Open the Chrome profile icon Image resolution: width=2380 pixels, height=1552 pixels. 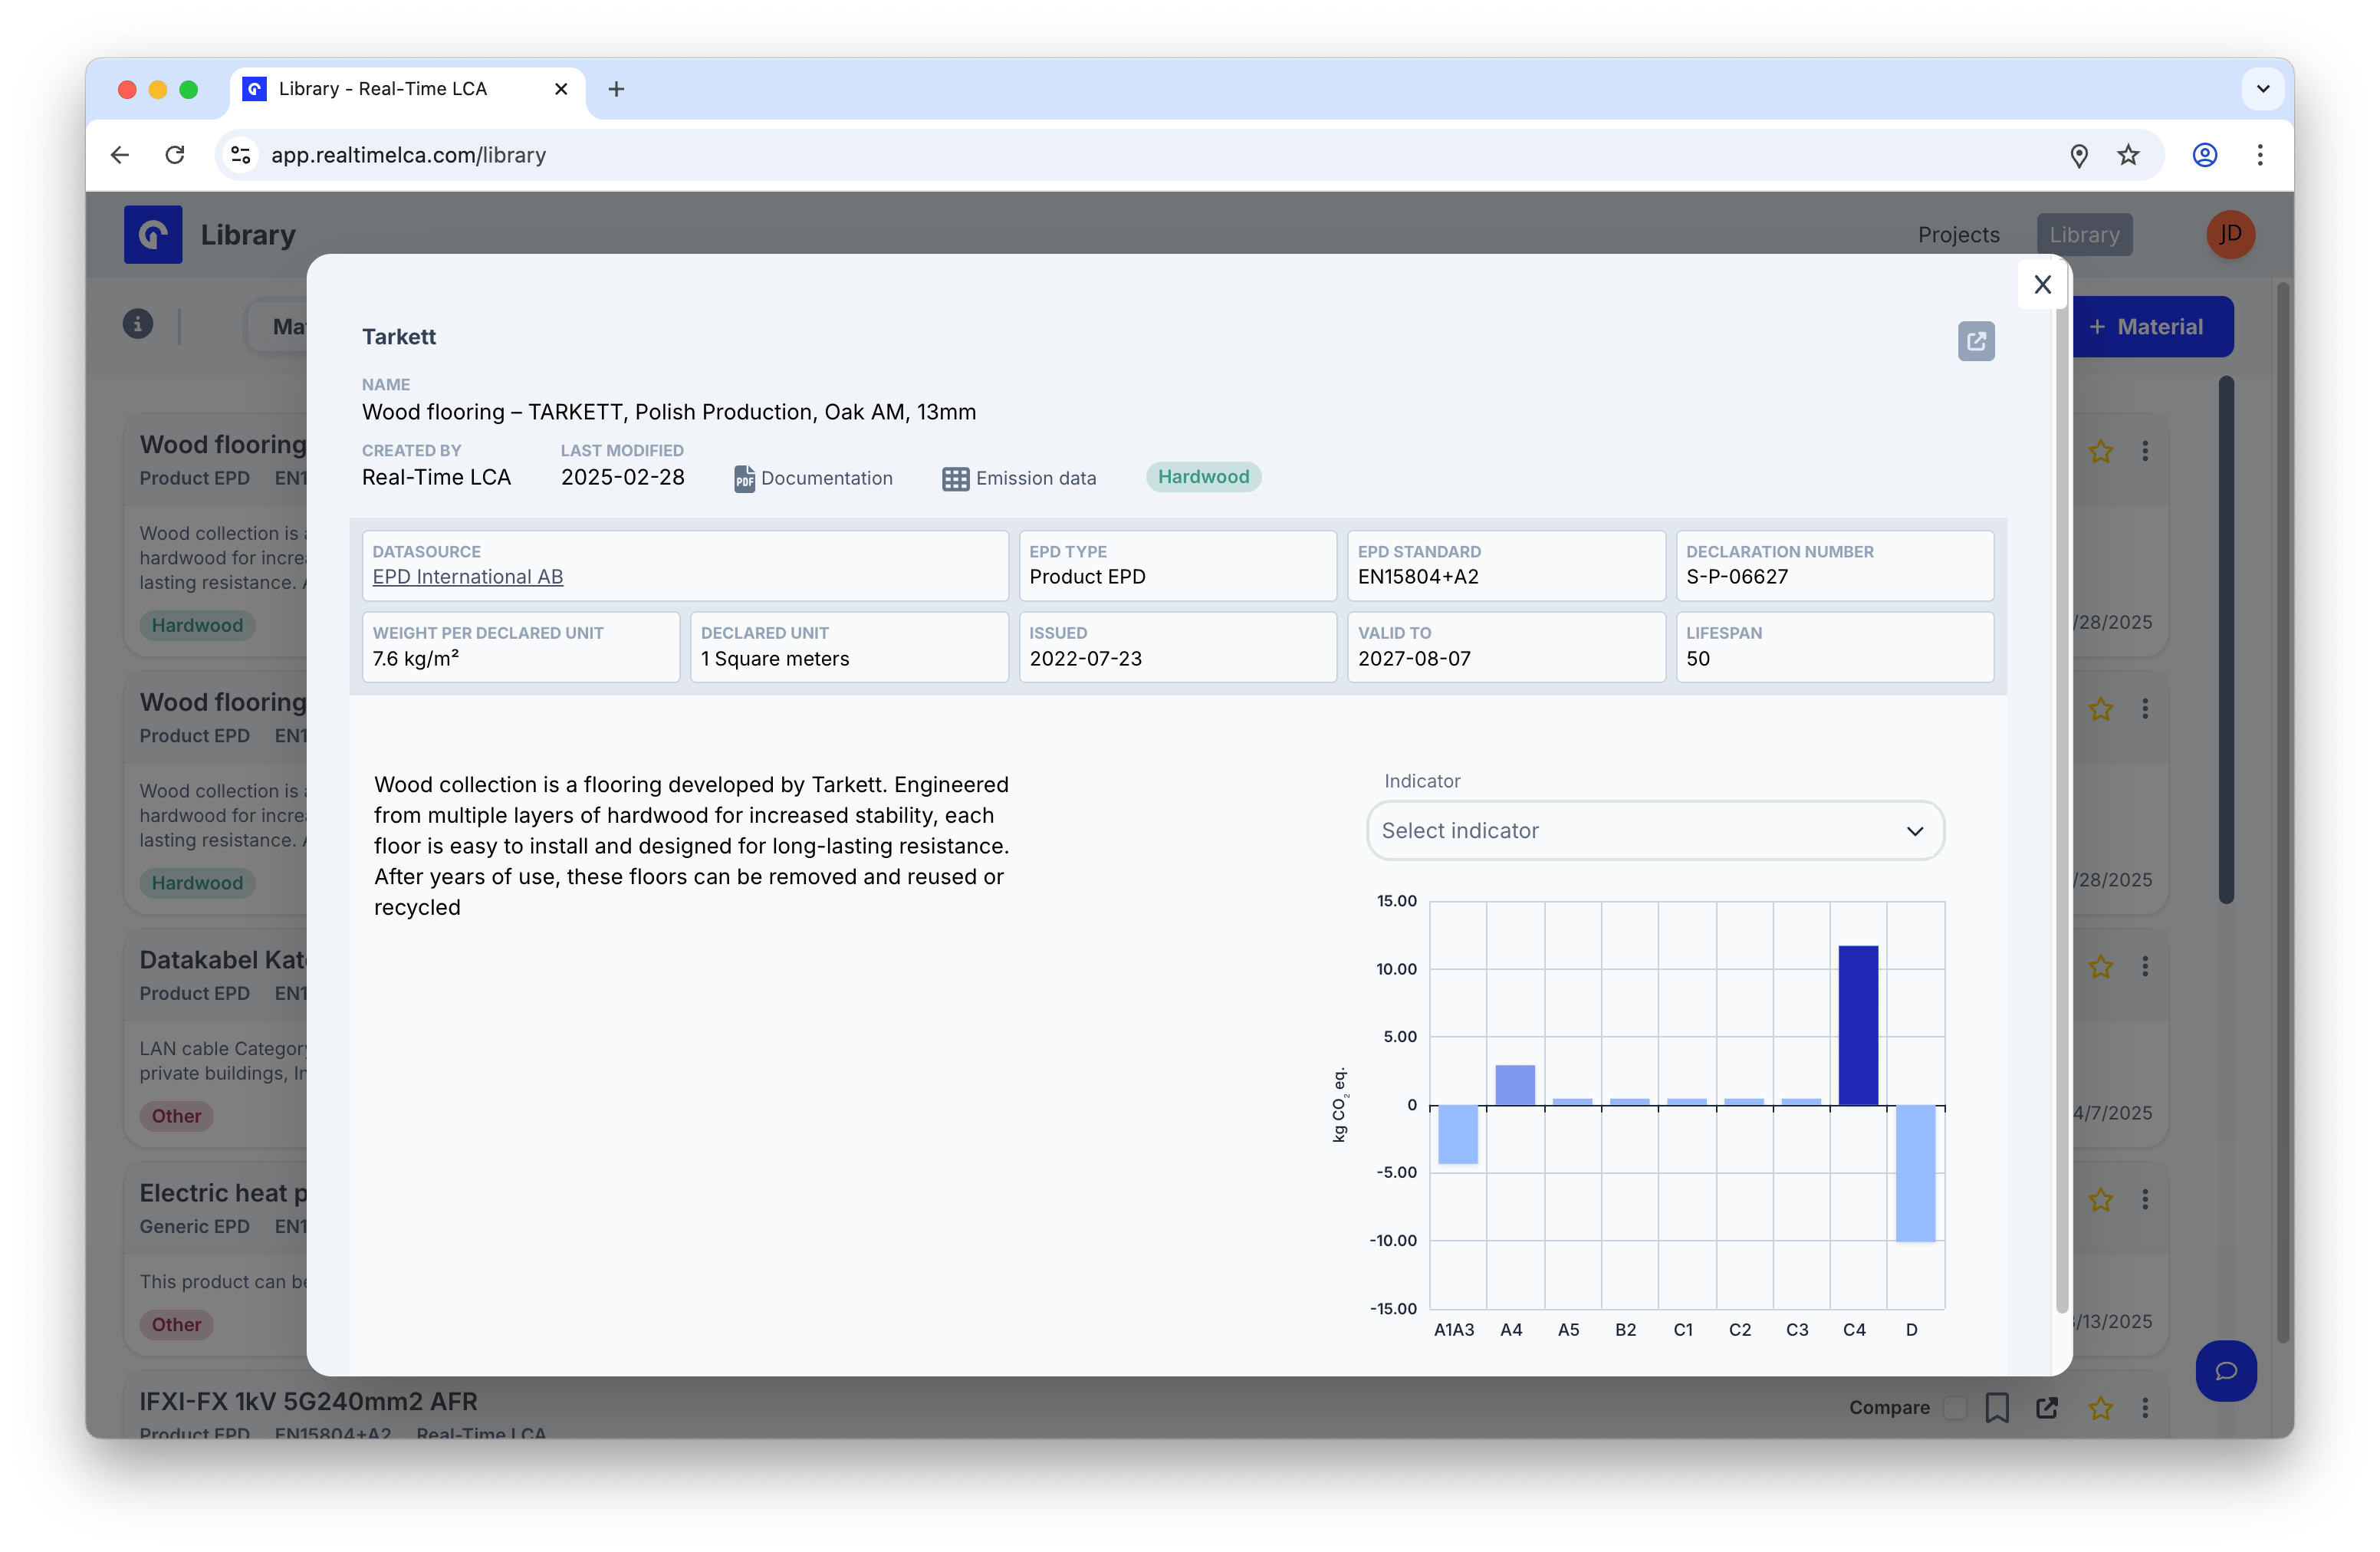(2205, 155)
